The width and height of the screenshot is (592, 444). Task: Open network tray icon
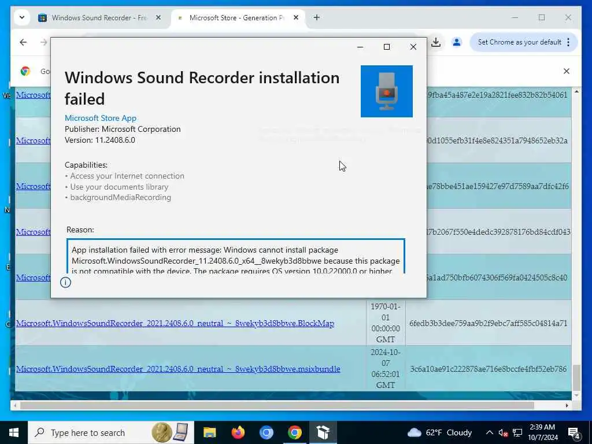(517, 432)
